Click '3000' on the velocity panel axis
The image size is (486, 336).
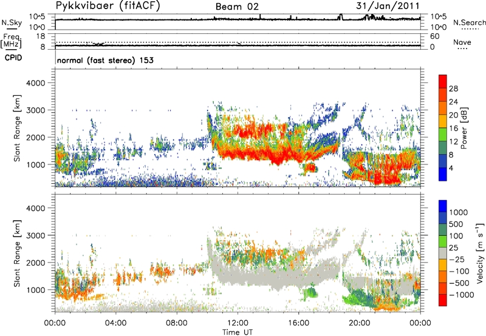click(35, 235)
